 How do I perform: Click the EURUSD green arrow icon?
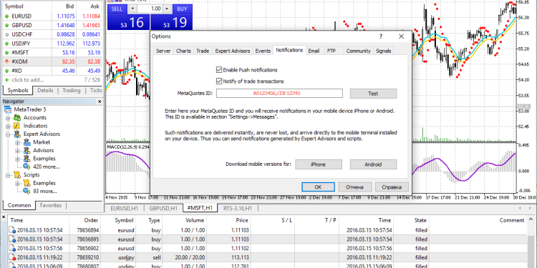pos(7,16)
